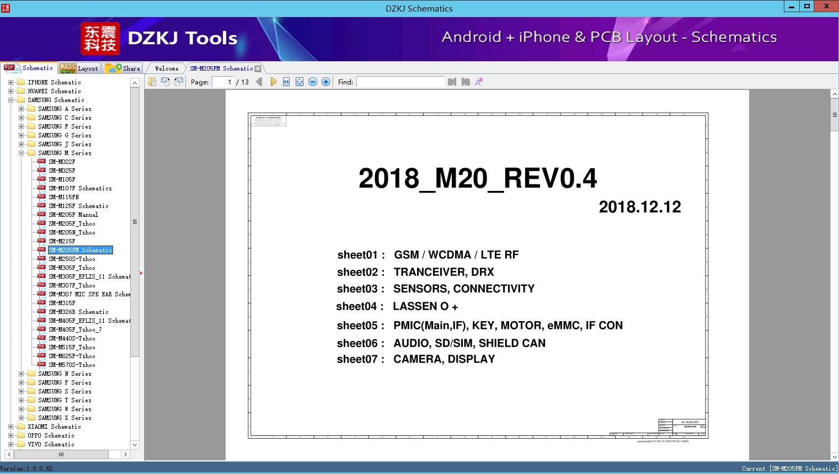Click the app icon in title bar

6,8
